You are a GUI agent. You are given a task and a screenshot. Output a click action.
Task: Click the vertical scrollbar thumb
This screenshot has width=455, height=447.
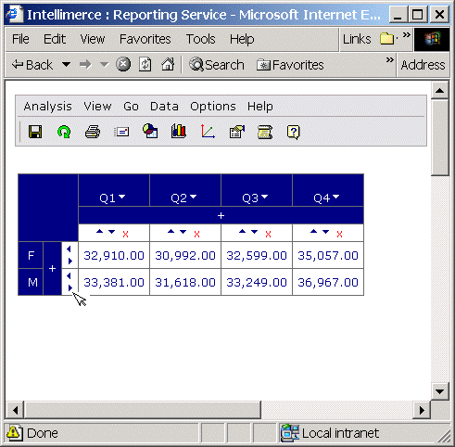439,137
